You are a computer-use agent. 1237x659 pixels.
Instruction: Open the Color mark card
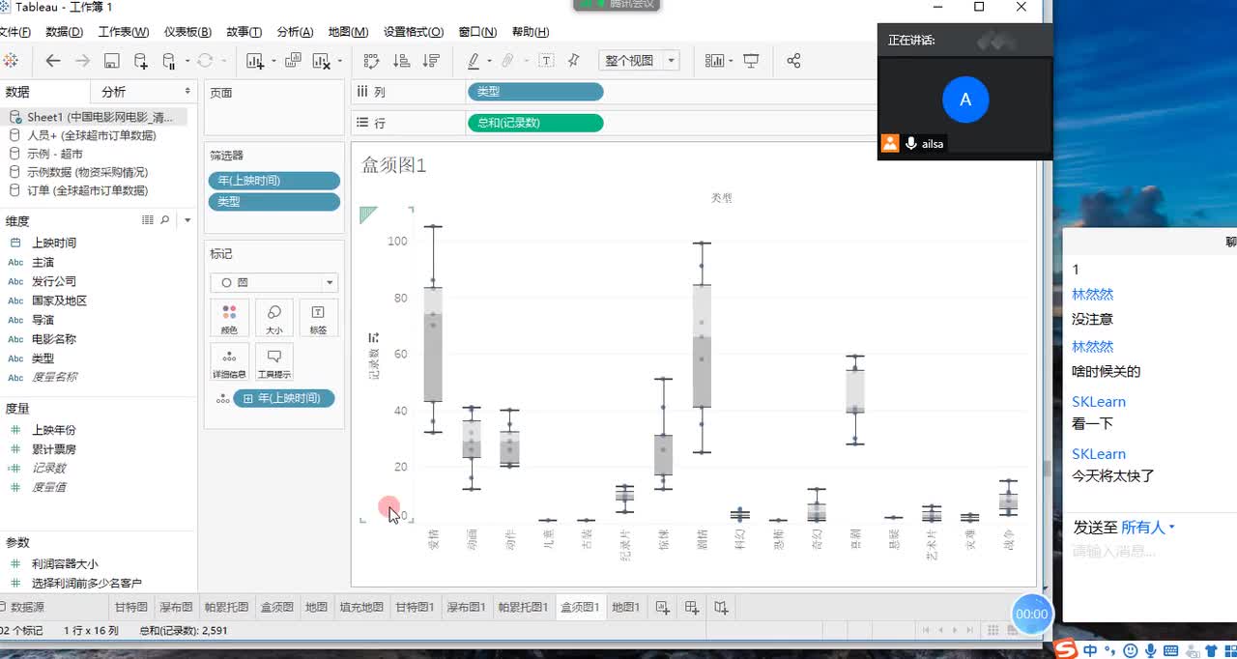coord(229,318)
